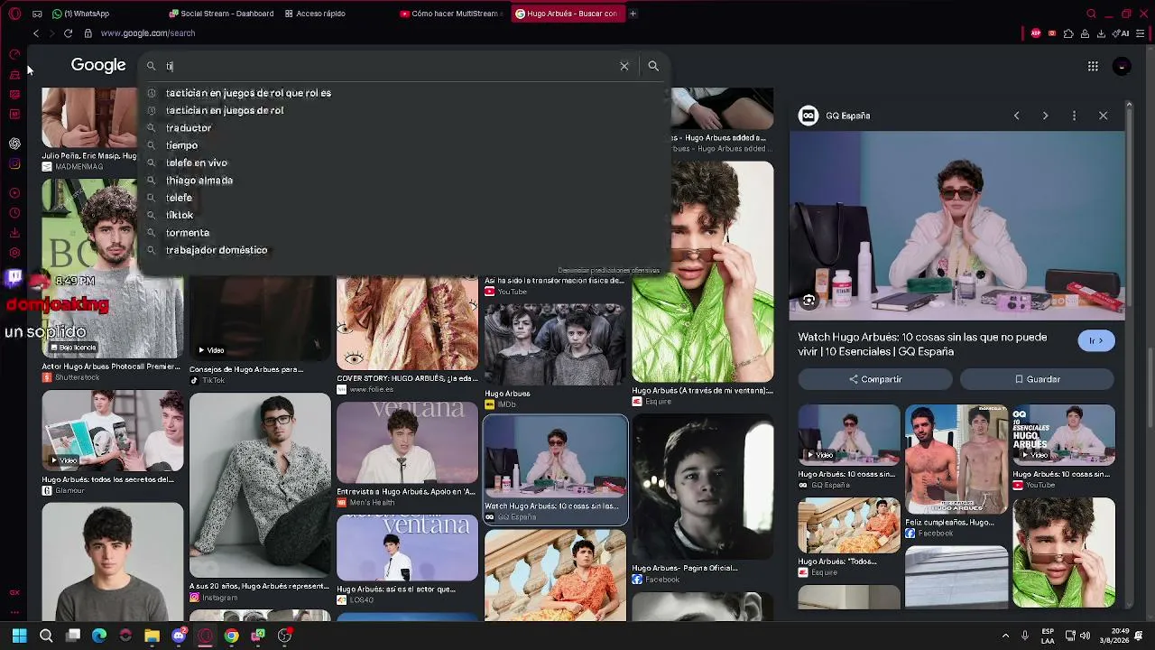Open the Windows Start menu

[19, 636]
